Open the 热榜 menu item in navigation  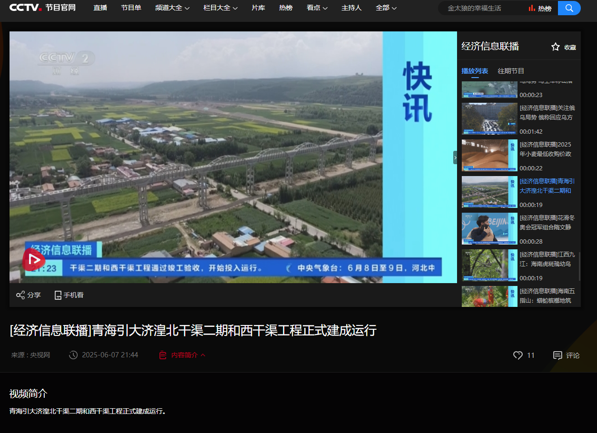pyautogui.click(x=286, y=8)
